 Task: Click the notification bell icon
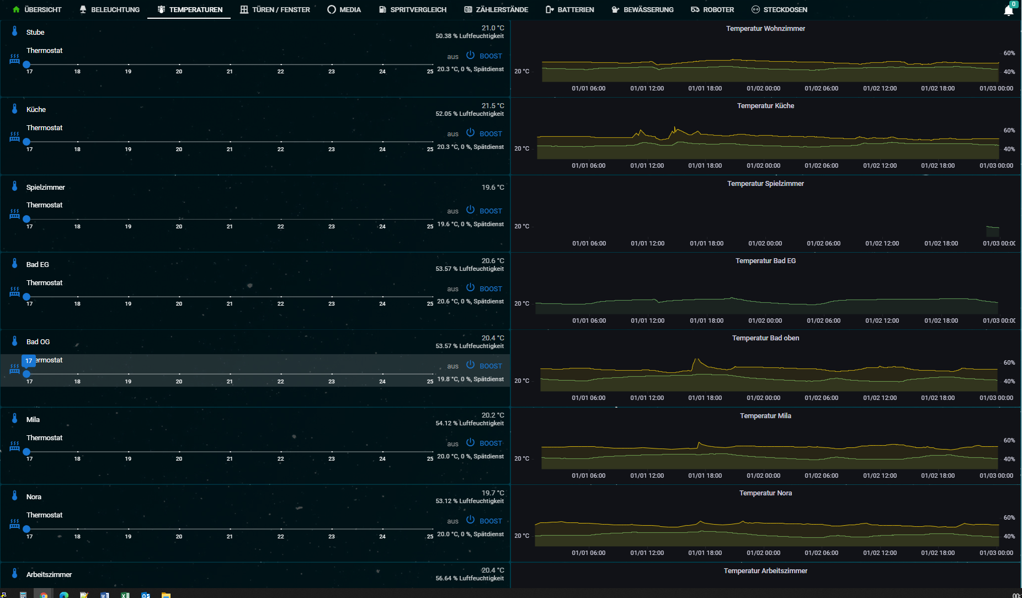tap(1008, 10)
